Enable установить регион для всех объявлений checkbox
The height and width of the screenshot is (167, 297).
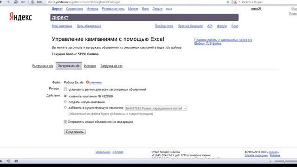65,89
